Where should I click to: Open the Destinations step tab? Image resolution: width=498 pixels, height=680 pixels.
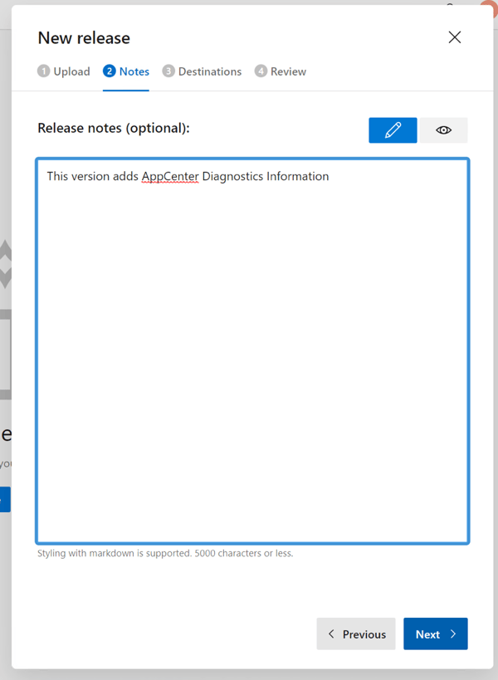coord(202,71)
